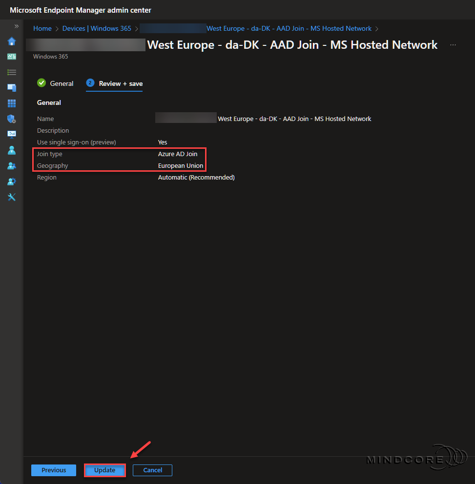The height and width of the screenshot is (484, 475).
Task: Open the Devices | Windows 365 breadcrumb link
Action: (x=97, y=28)
